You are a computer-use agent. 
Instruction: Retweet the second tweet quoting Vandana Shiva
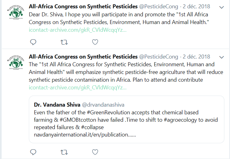coord(64,152)
